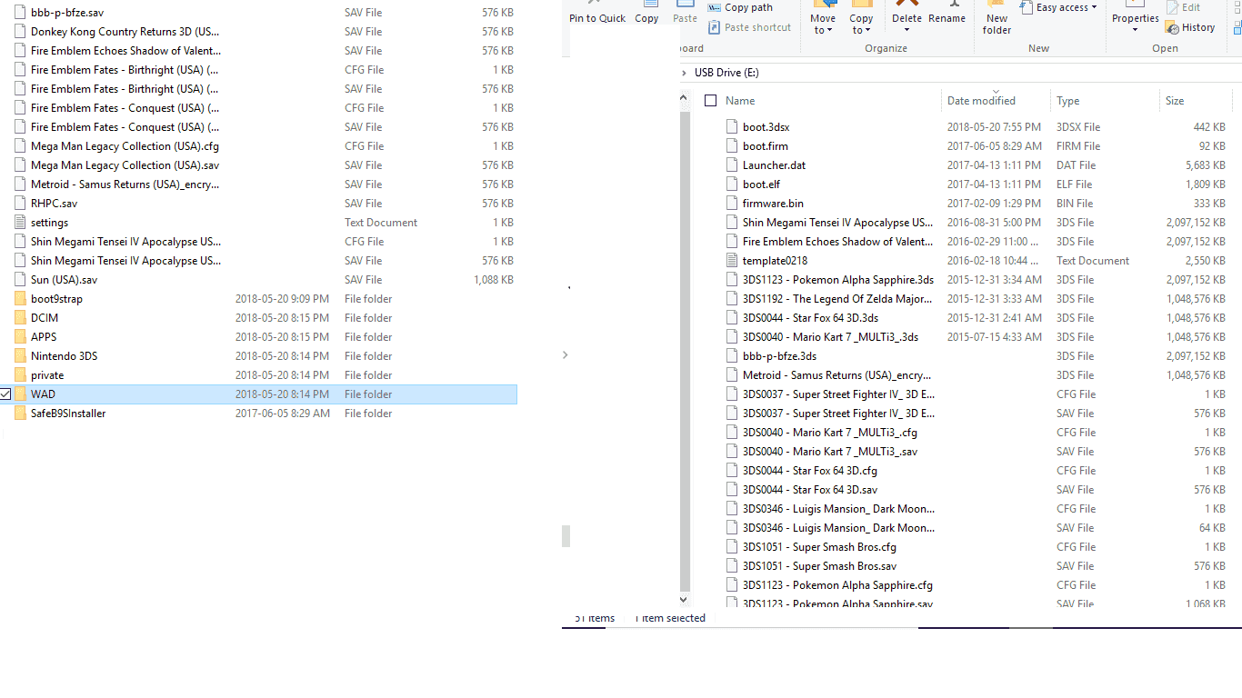The width and height of the screenshot is (1242, 698).
Task: Create a folder with the New folder button
Action: [x=997, y=20]
